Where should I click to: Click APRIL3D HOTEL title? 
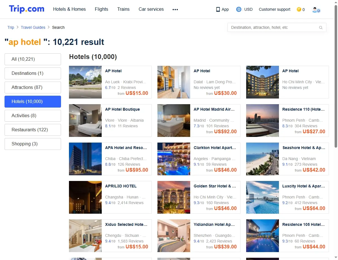pos(121,186)
